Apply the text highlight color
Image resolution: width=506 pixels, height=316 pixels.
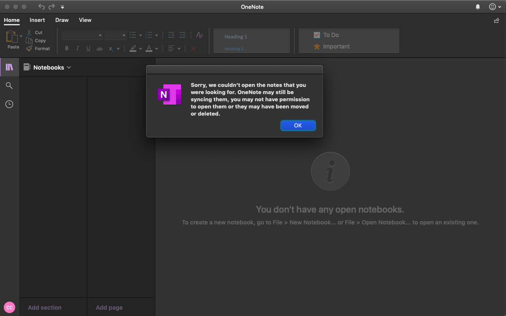(133, 49)
